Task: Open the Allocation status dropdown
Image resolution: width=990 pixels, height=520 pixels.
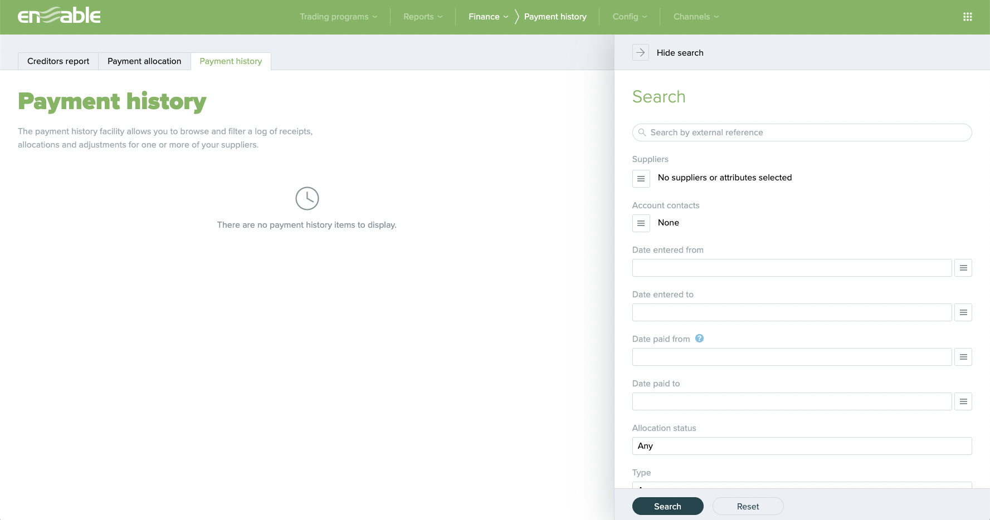Action: coord(802,446)
